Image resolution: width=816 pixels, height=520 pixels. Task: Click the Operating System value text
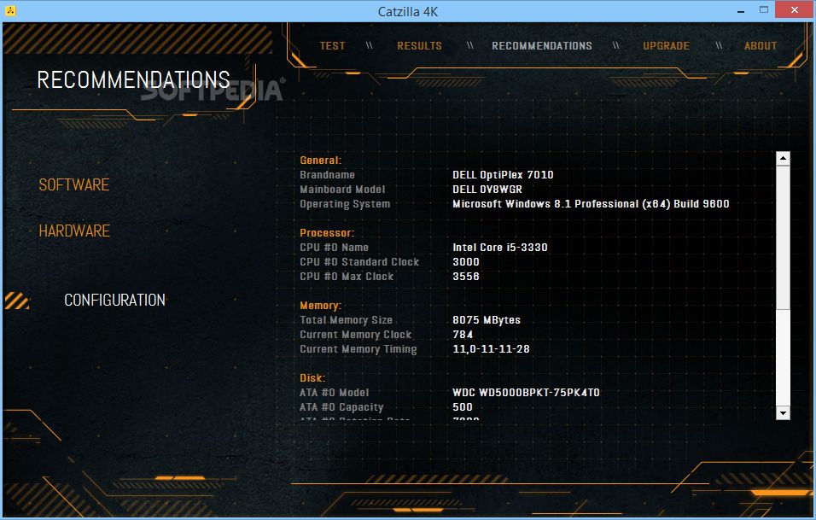pos(591,204)
